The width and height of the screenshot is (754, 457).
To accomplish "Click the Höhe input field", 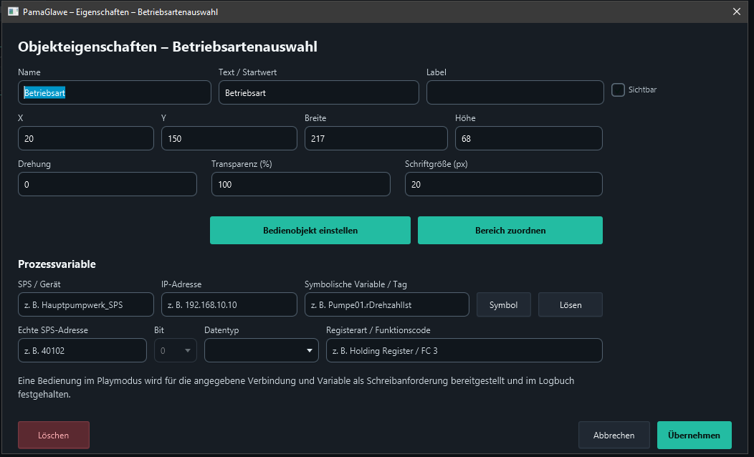I will [528, 138].
